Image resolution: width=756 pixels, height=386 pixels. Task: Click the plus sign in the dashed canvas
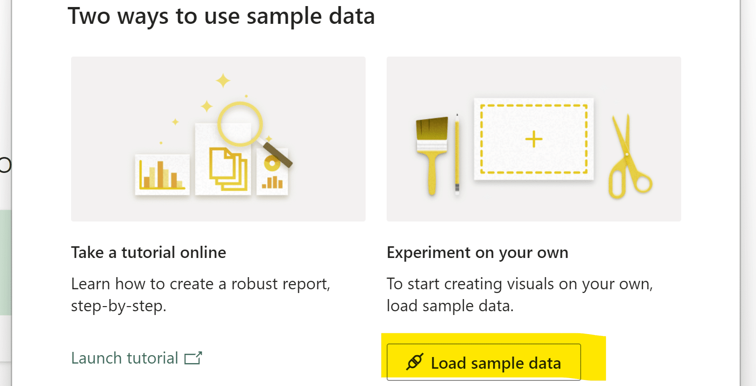click(533, 139)
